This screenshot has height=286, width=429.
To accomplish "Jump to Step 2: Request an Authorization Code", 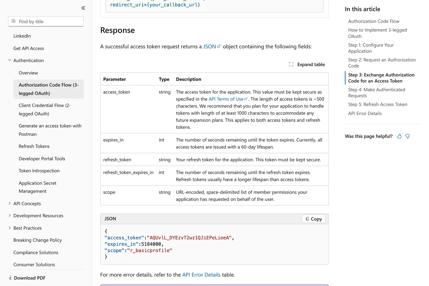I will click(x=382, y=63).
